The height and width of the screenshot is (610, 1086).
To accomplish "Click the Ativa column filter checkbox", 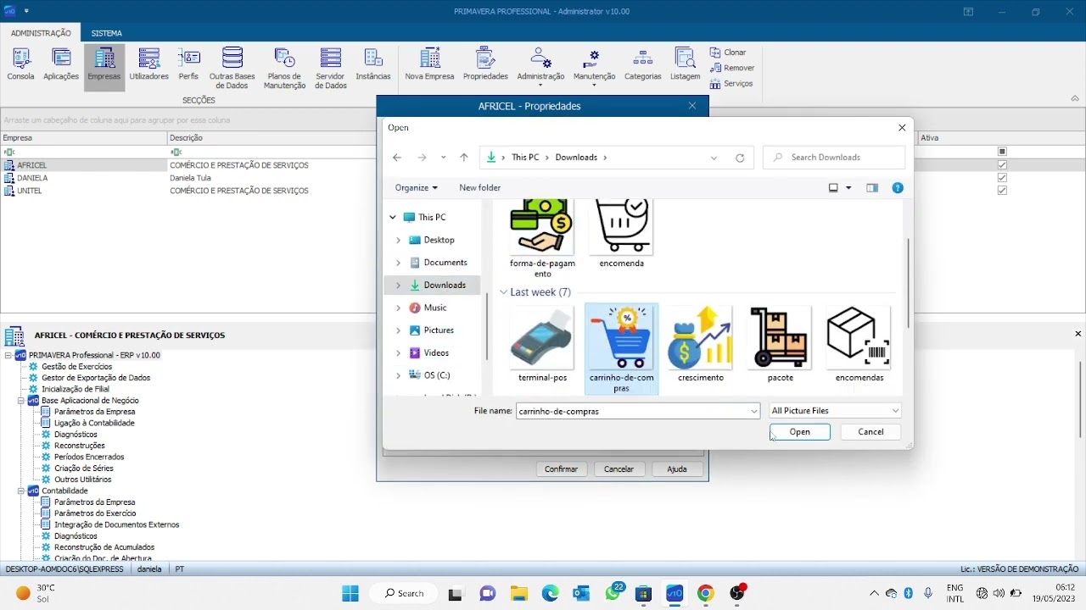I will pos(1002,152).
